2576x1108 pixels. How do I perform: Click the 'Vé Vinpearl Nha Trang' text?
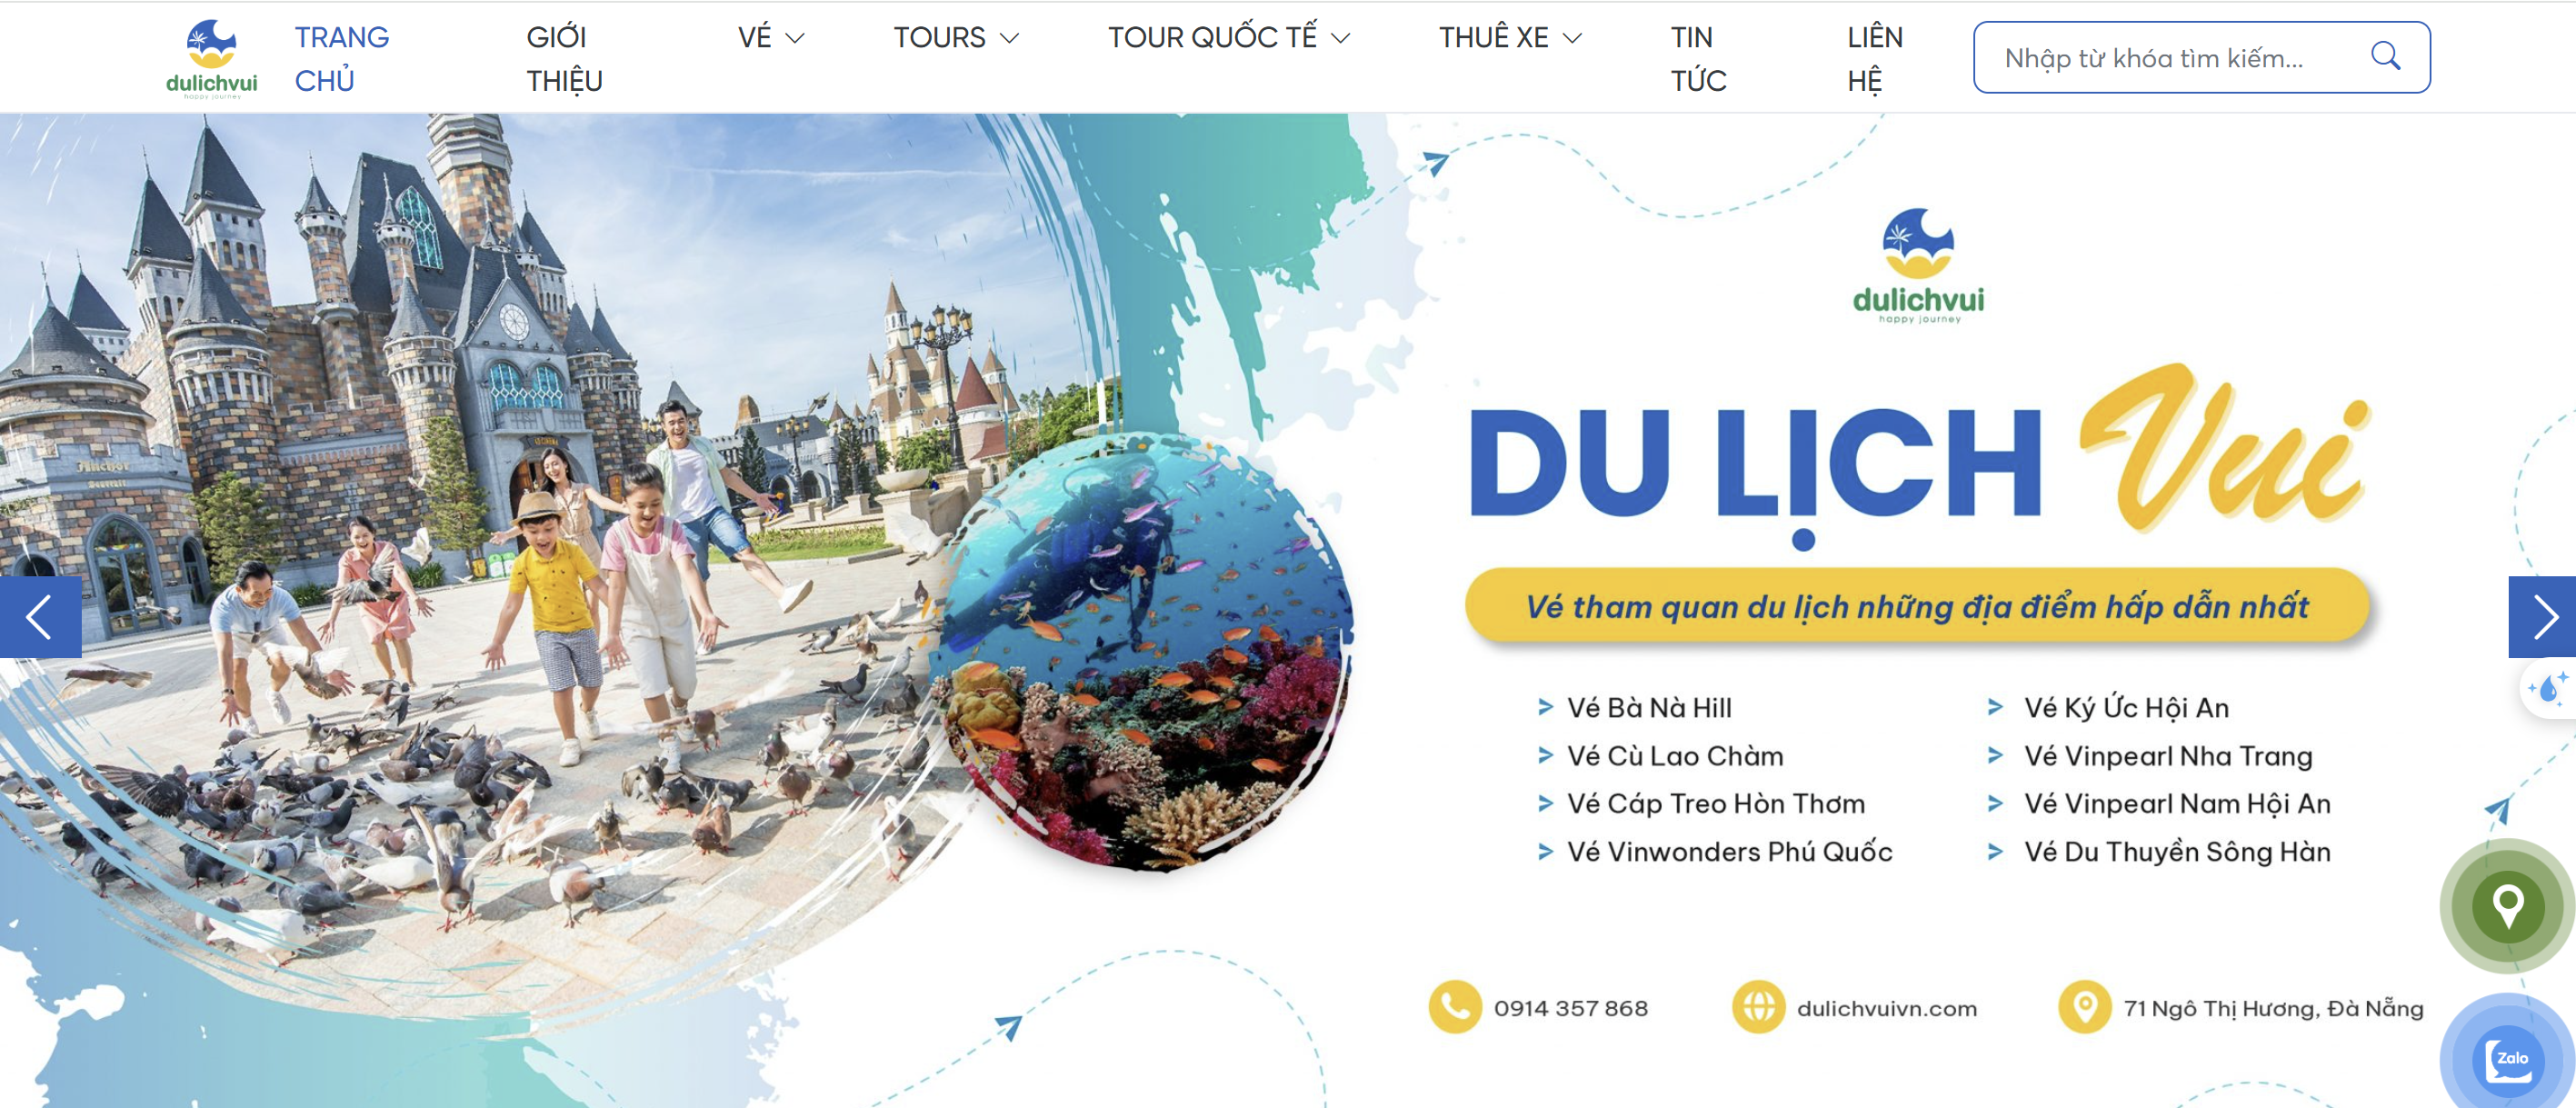[x=2169, y=756]
